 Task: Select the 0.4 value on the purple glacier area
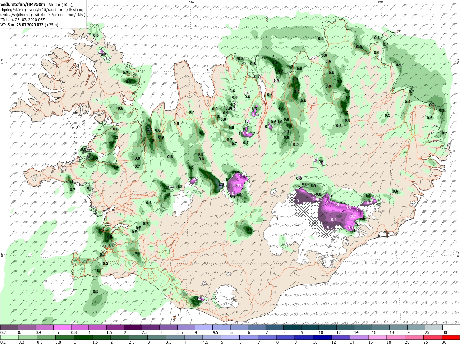pyautogui.click(x=333, y=220)
